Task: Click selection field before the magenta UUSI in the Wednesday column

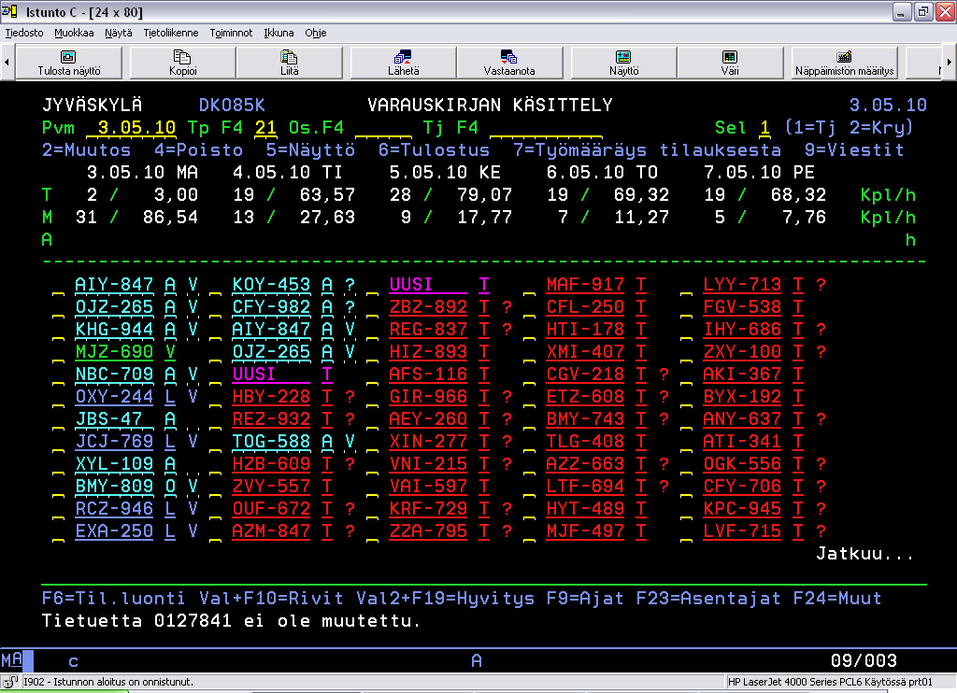Action: pos(372,285)
